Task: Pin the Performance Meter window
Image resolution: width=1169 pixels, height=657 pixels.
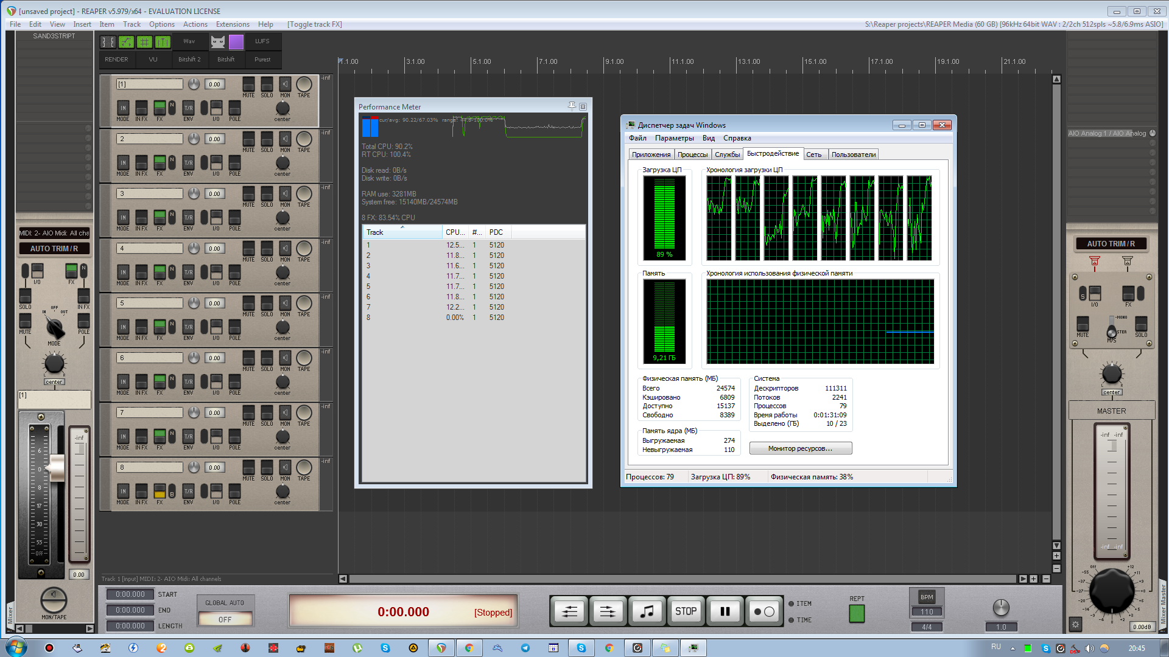Action: point(572,106)
